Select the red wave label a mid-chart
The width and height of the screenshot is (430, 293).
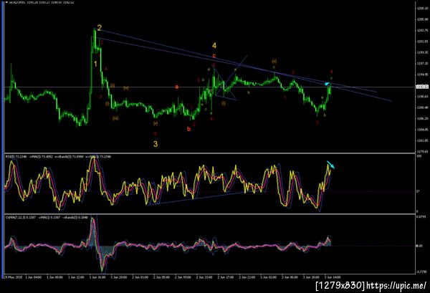point(177,87)
